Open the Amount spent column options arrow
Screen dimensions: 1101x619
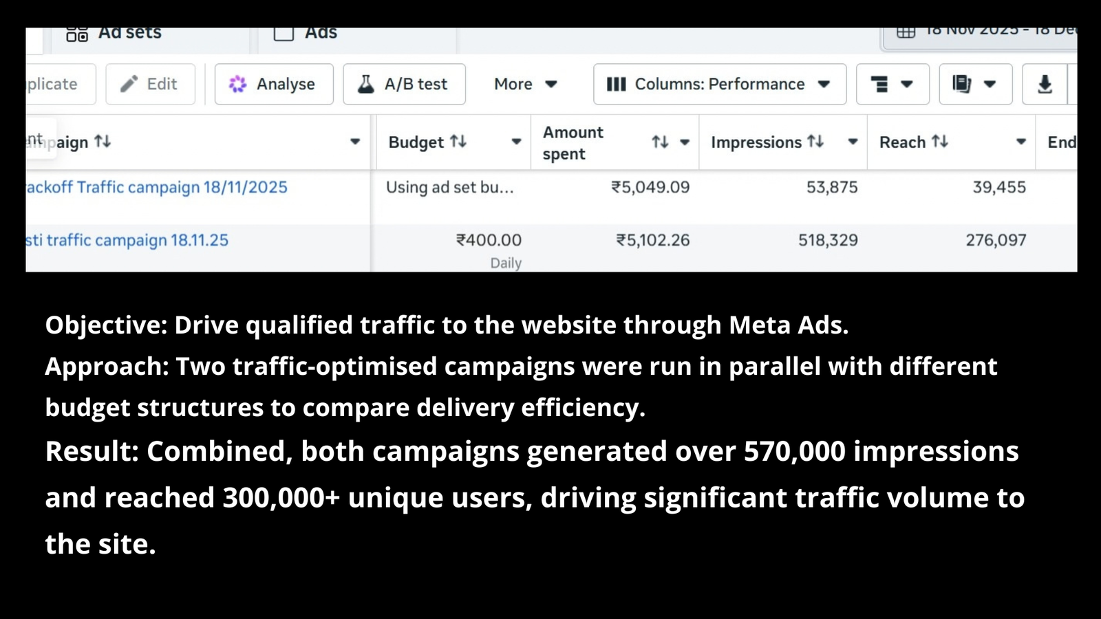click(x=685, y=142)
